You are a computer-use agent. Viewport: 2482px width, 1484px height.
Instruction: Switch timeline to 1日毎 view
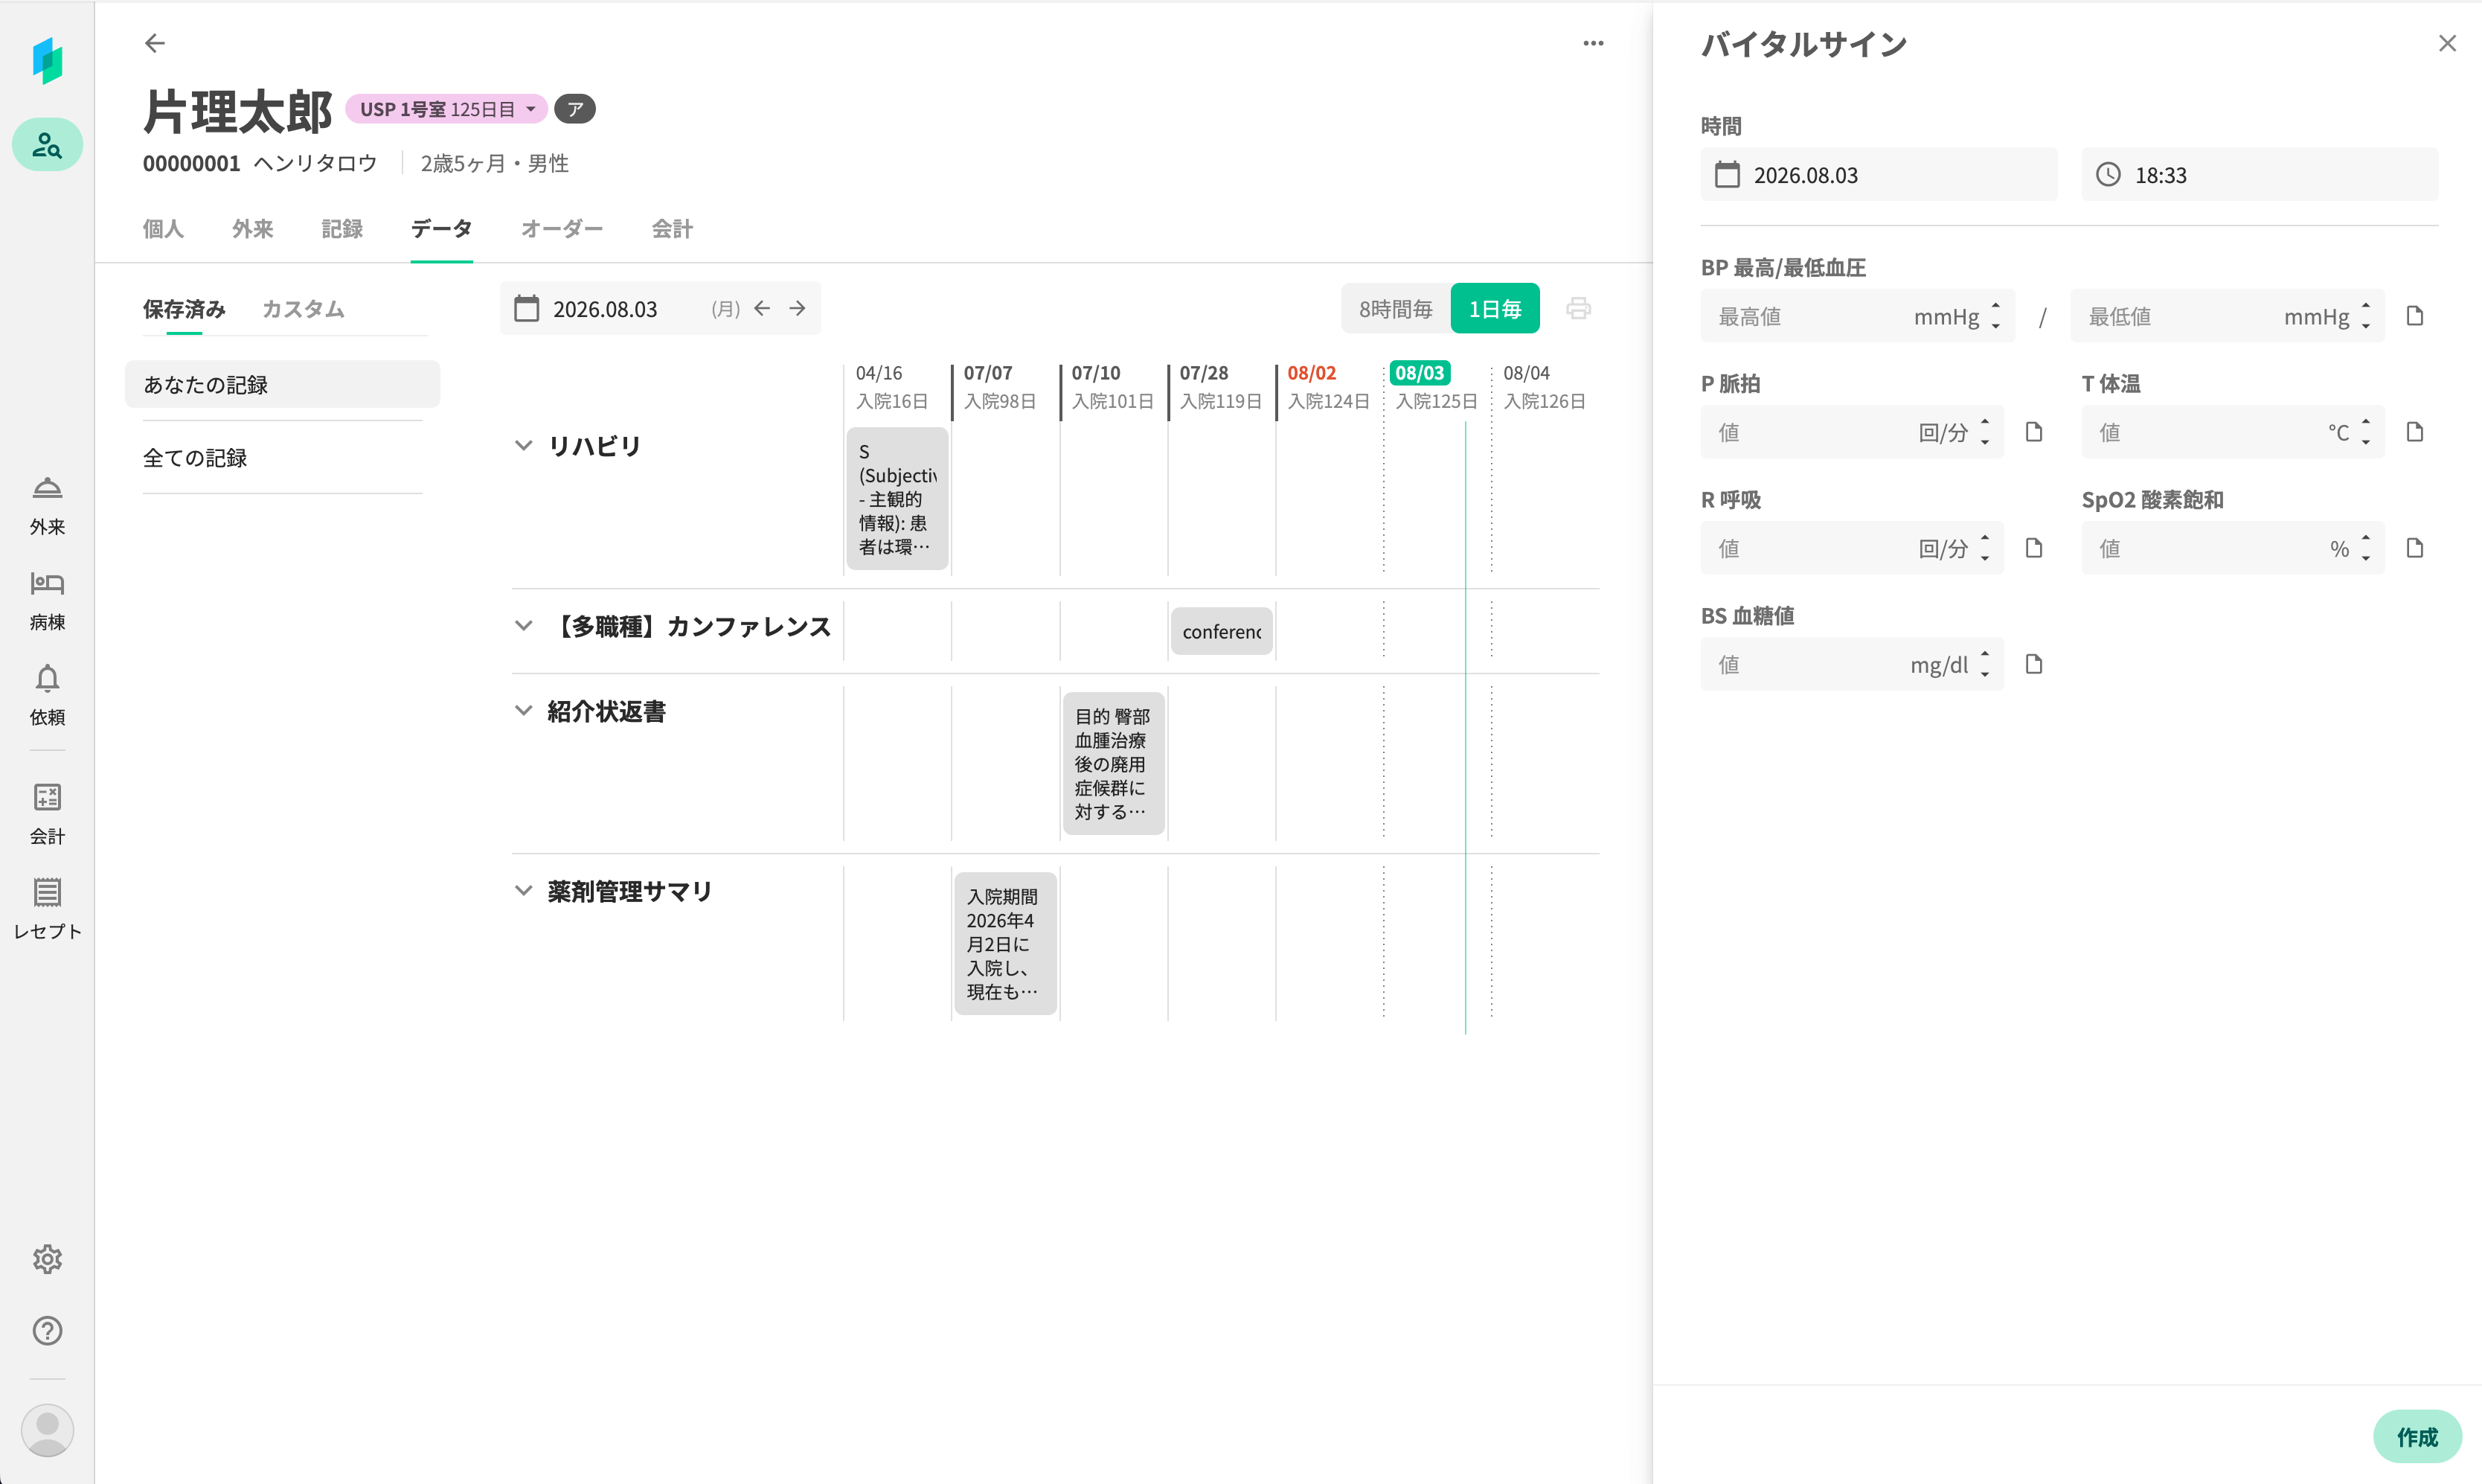[1495, 309]
